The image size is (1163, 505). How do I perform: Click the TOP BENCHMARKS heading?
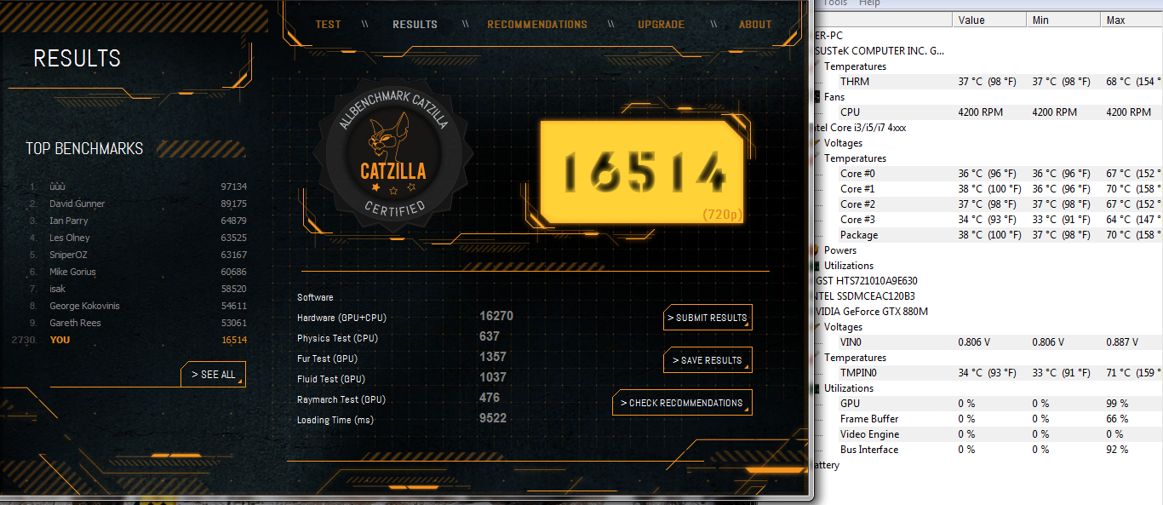point(84,148)
